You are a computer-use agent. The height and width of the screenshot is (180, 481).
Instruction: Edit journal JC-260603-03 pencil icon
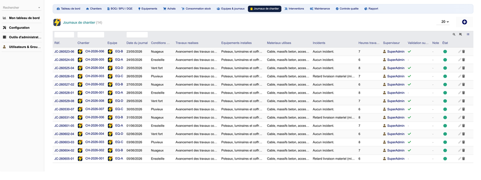pyautogui.click(x=460, y=142)
